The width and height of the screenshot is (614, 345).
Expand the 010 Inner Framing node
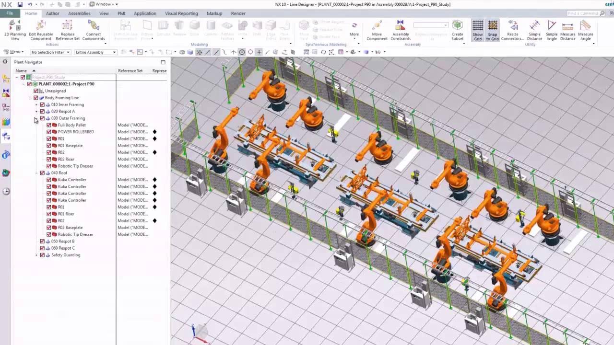pyautogui.click(x=36, y=104)
